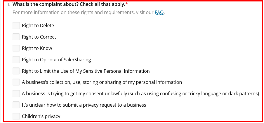Viewport: 264px width, 123px height.
Task: Check the unlawful consent dark patterns checkbox
Action: pos(16,93)
